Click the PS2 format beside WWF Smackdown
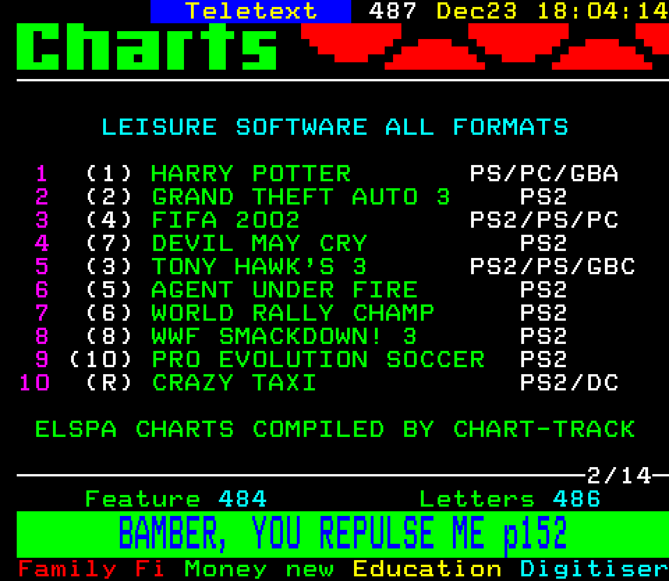This screenshot has height=581, width=669. coord(544,336)
